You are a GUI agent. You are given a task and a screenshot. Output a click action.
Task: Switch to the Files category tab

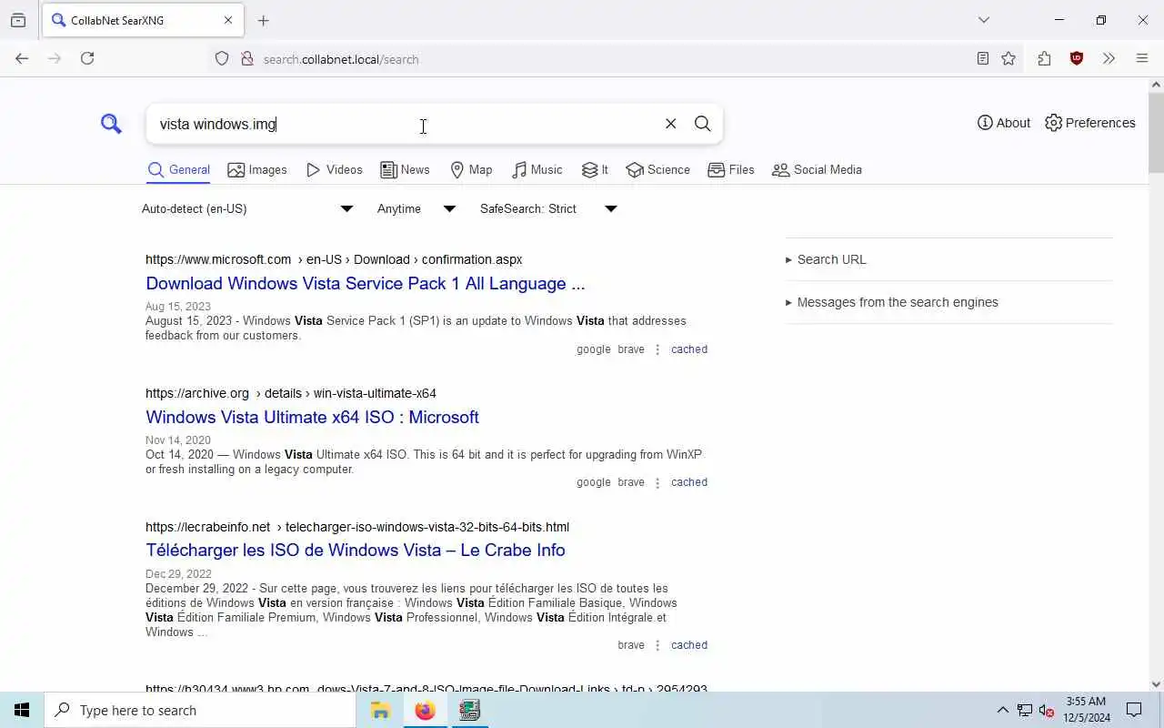(731, 169)
